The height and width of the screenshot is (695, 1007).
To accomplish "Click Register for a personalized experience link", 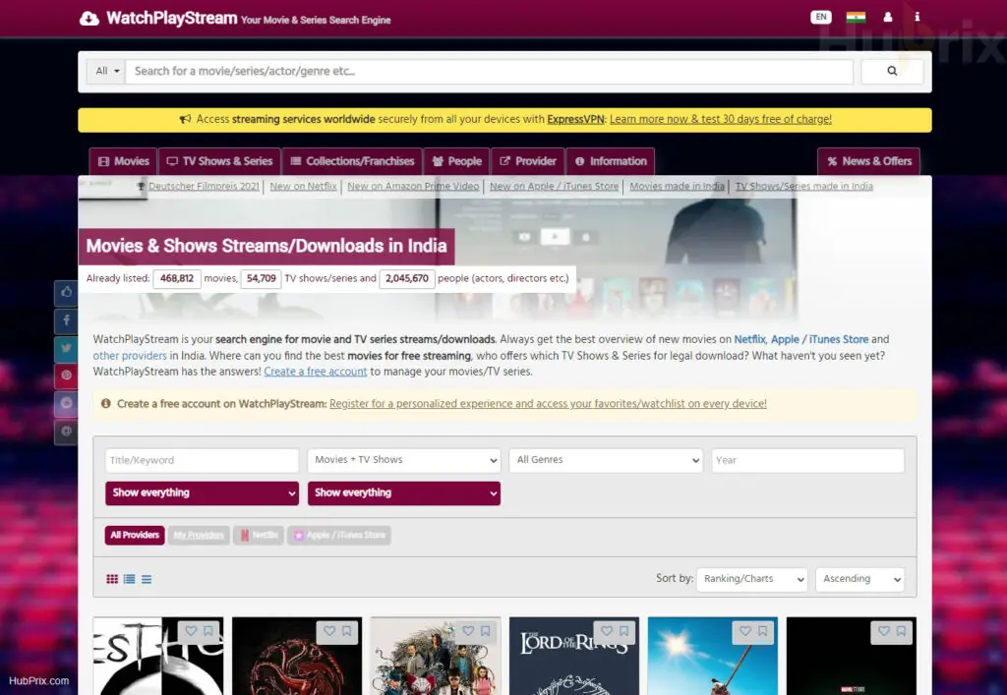I will pos(548,404).
